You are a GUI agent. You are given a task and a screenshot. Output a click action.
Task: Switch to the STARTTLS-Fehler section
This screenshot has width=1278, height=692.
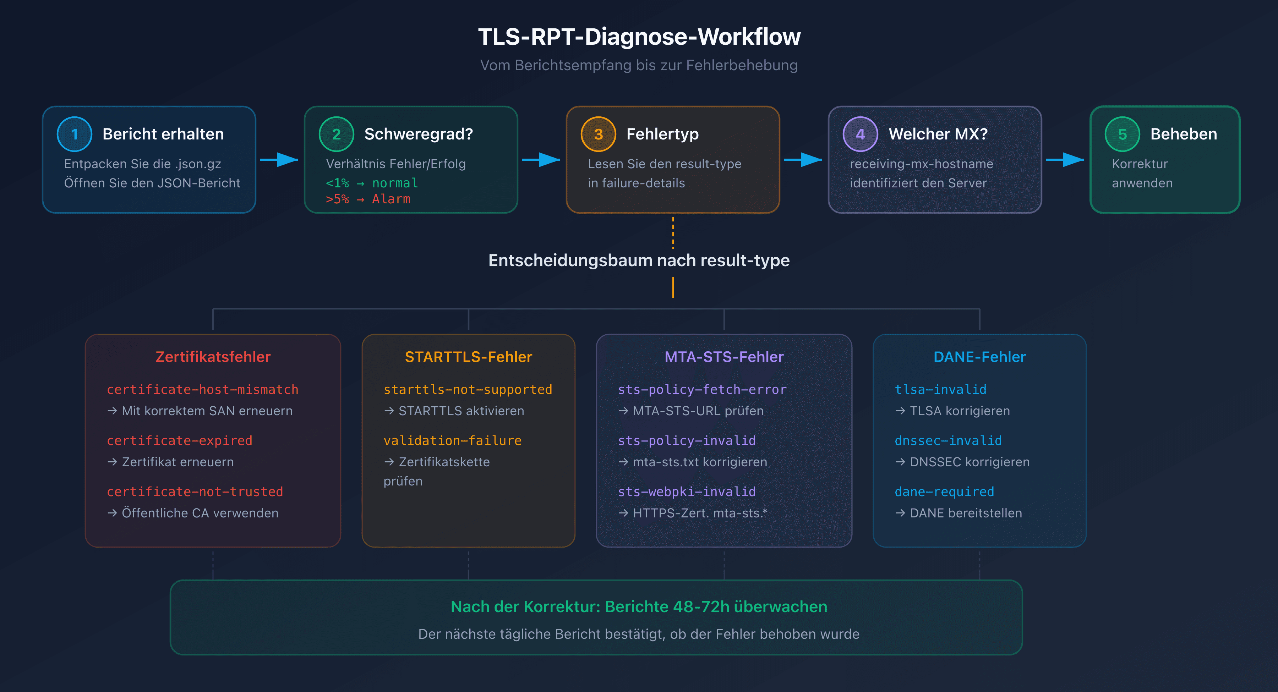tap(468, 356)
